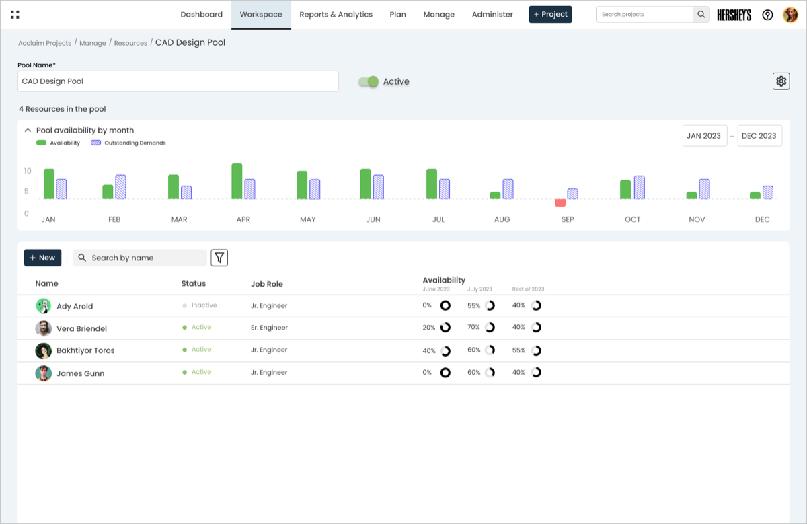
Task: Click the Hershey's logo
Action: [734, 15]
